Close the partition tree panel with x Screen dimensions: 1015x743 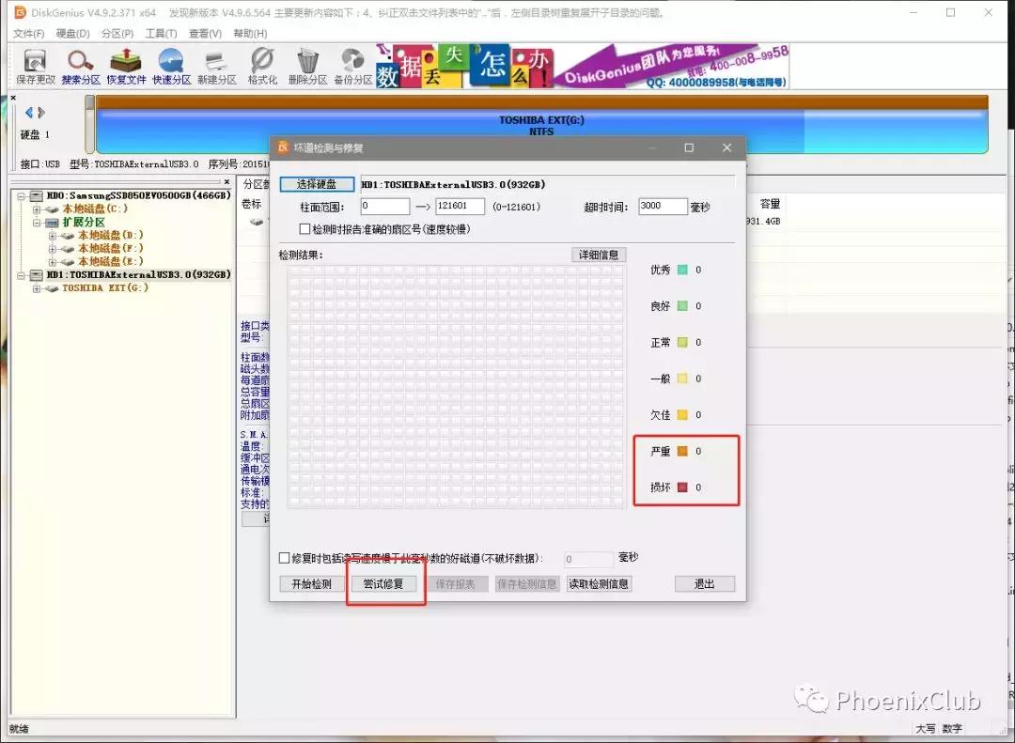point(226,182)
